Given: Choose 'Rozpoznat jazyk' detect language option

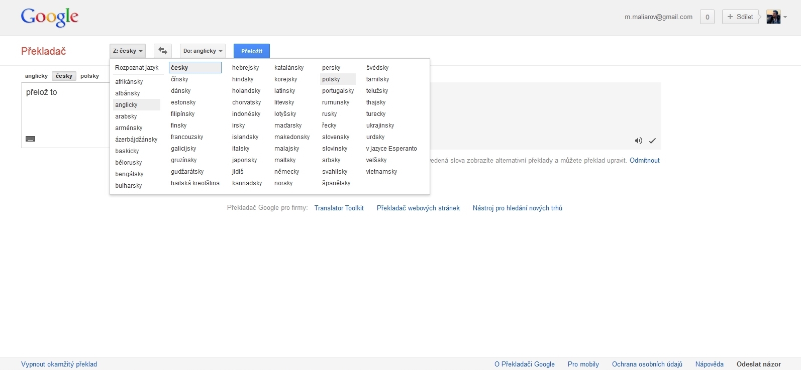Looking at the screenshot, I should (137, 68).
